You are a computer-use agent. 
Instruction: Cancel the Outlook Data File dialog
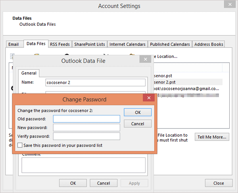[104, 183]
